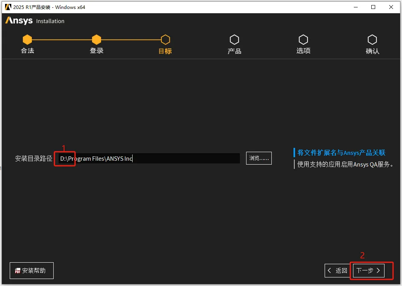
Task: Minimize the installer window
Action: point(356,7)
